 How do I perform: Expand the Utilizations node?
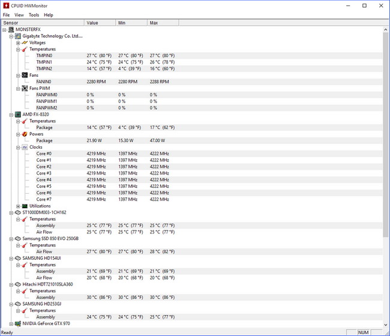[18, 206]
